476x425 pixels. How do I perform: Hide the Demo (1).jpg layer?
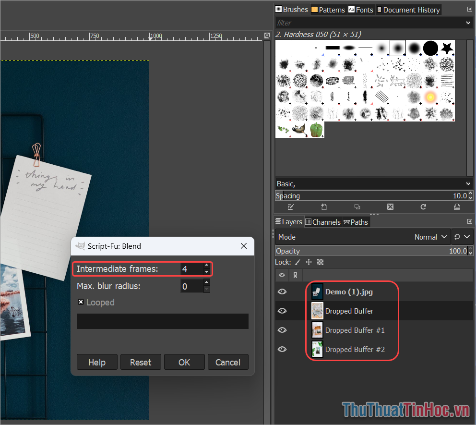coord(282,291)
